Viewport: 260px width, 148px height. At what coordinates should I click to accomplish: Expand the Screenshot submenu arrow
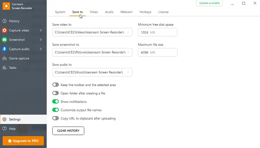click(x=41, y=40)
